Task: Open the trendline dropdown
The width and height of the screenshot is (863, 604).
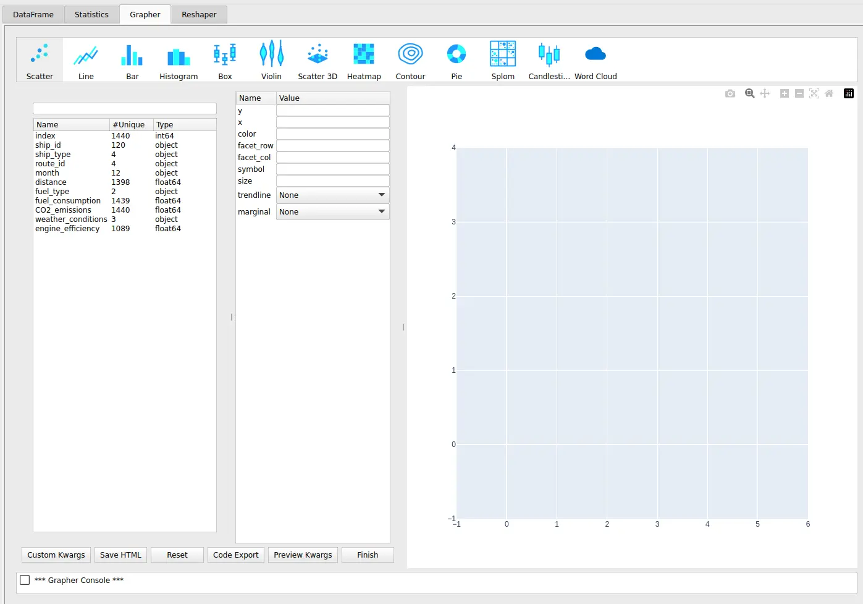Action: point(332,195)
